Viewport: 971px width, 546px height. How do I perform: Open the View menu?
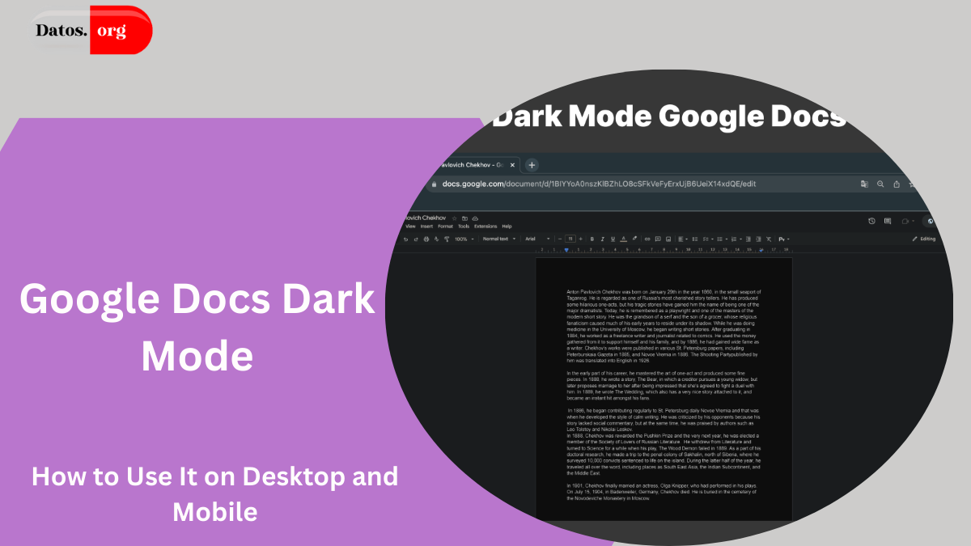pos(410,226)
